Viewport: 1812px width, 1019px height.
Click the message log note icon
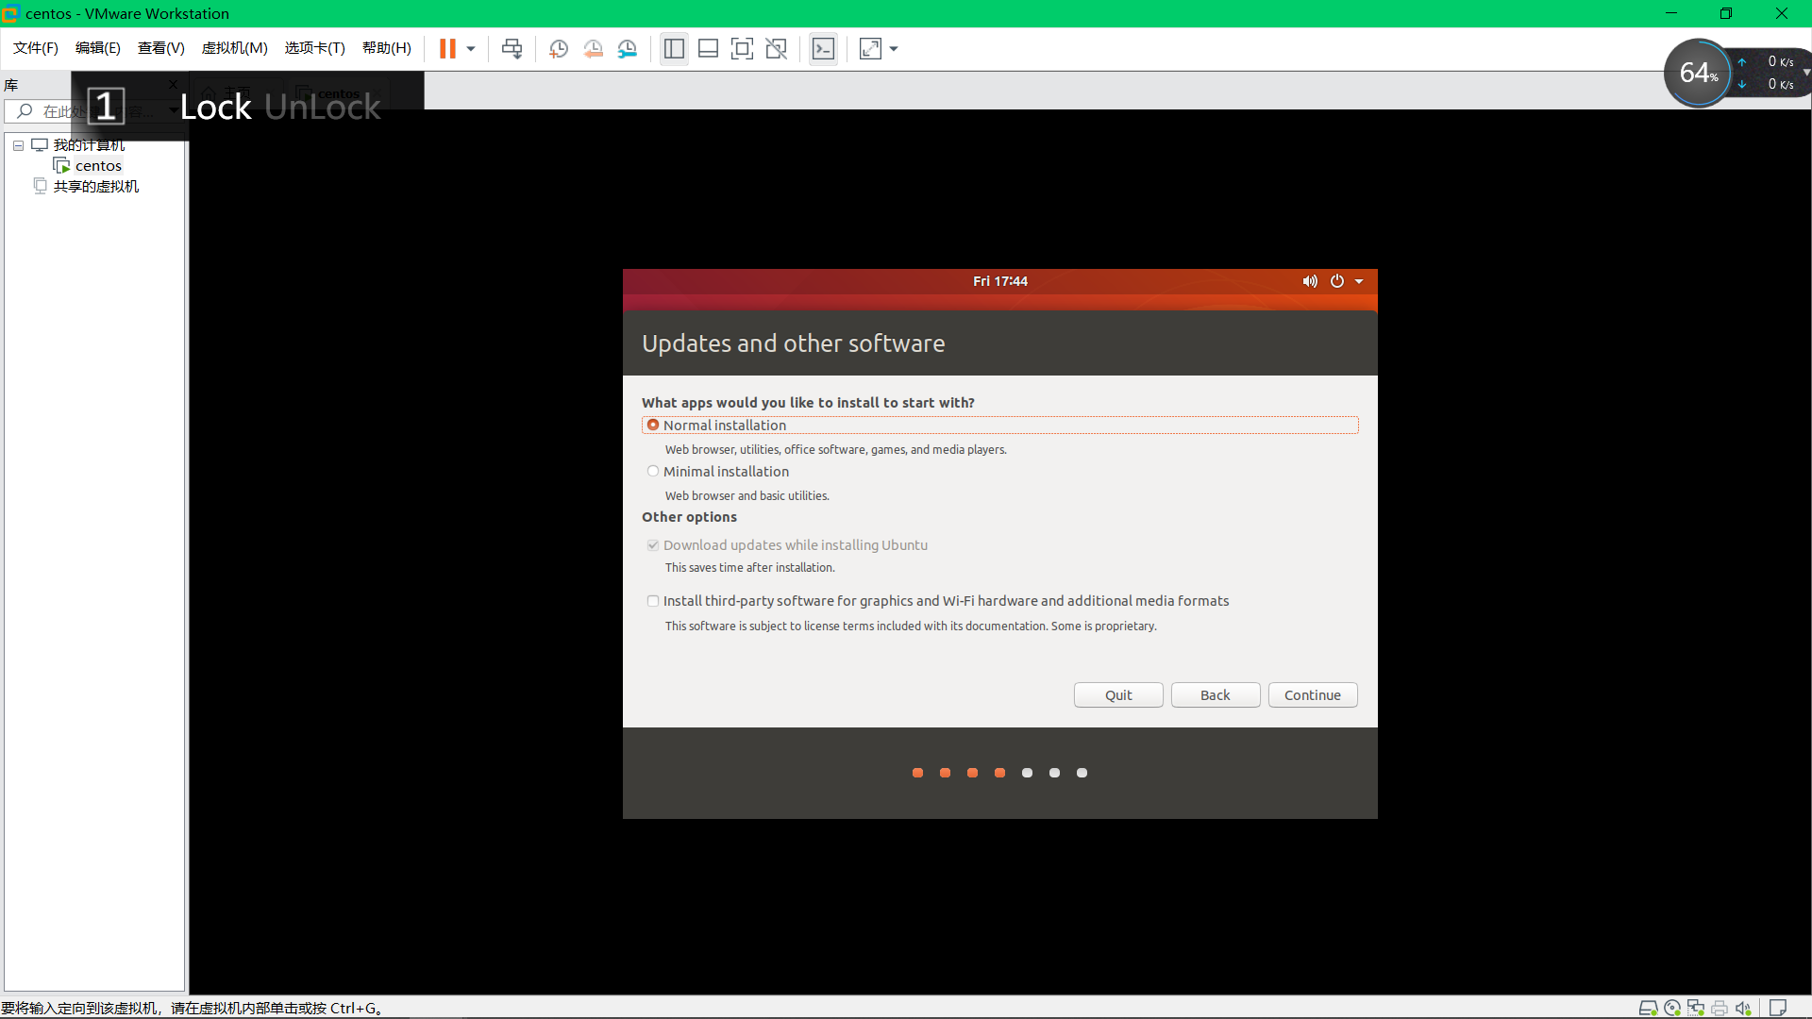coord(1777,1008)
